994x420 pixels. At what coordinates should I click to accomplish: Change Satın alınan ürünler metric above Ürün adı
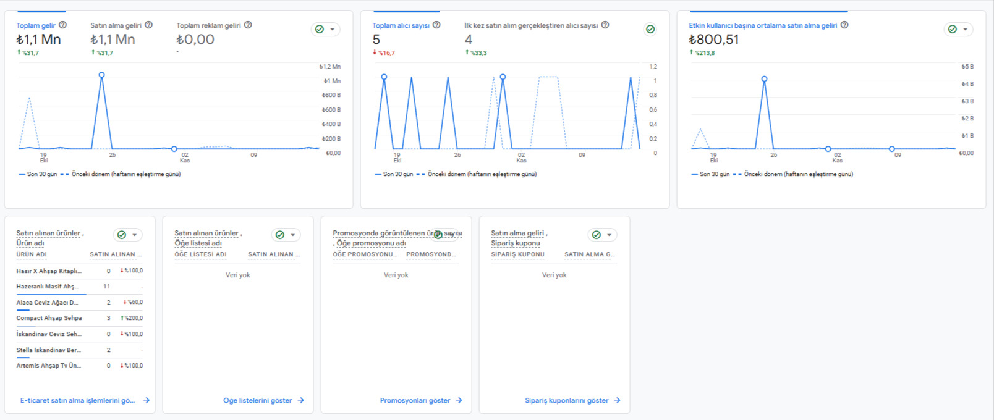click(48, 233)
